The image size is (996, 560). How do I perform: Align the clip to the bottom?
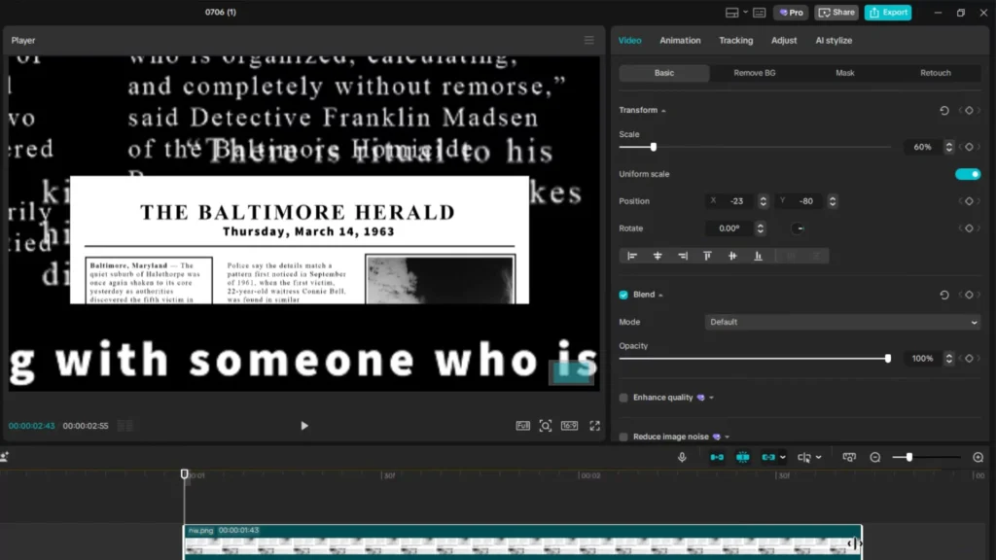758,256
